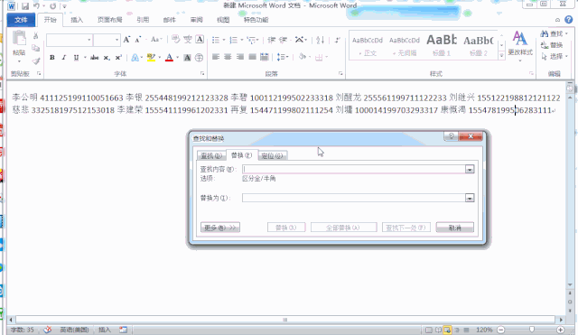
Task: Toggle Superscript formatting
Action: point(118,58)
